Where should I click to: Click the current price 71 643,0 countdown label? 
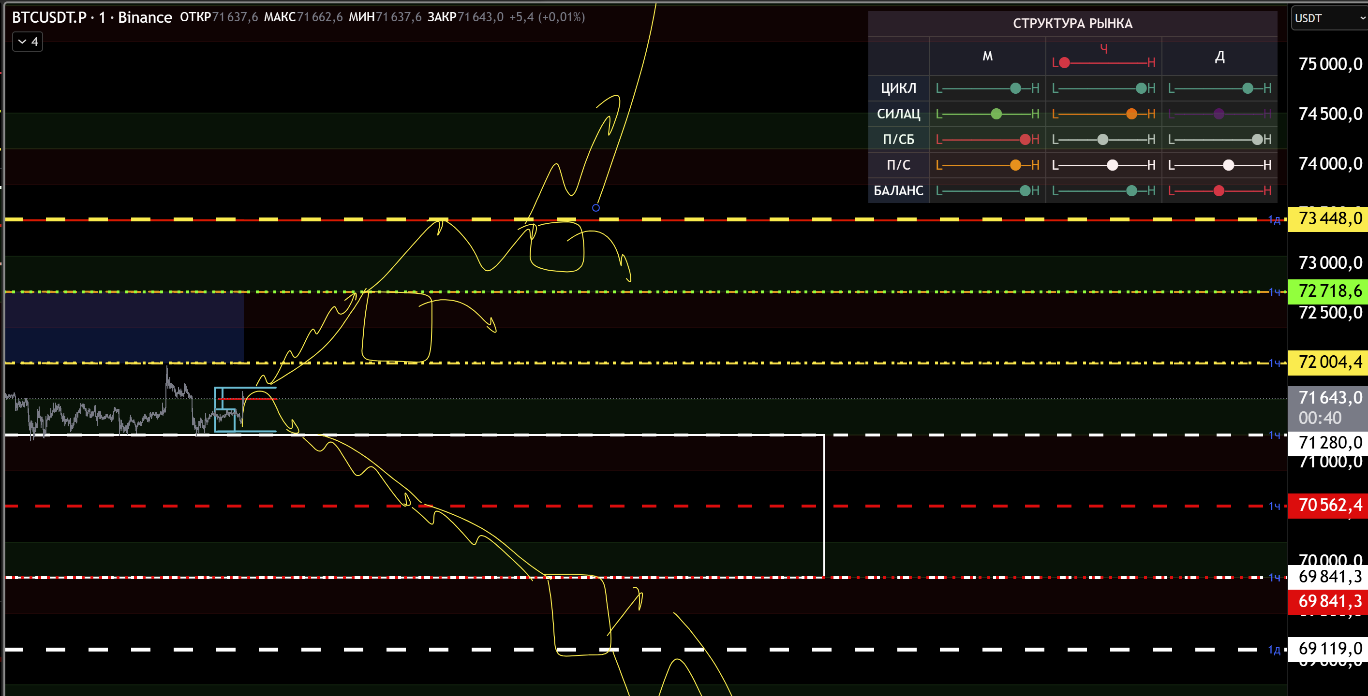[x=1329, y=407]
